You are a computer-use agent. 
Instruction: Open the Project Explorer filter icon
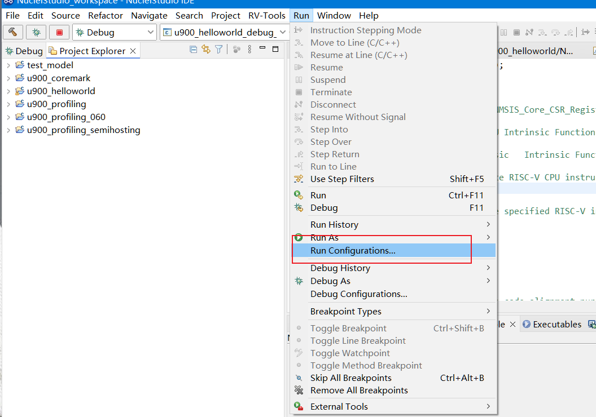click(218, 50)
